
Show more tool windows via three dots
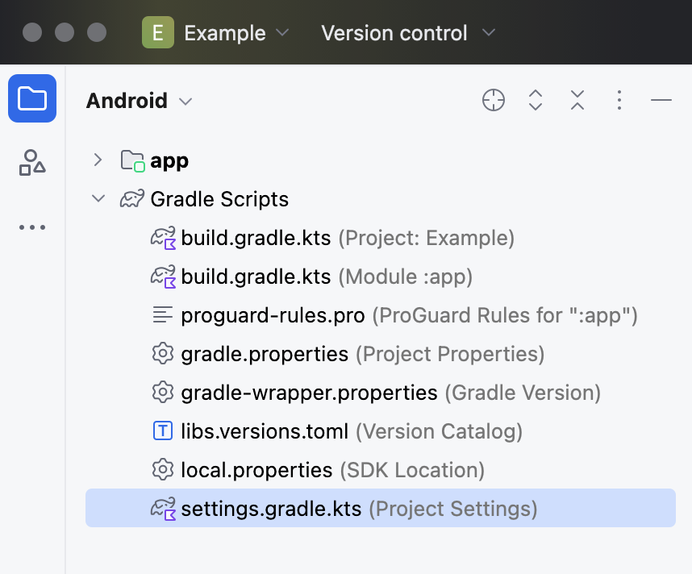(32, 227)
